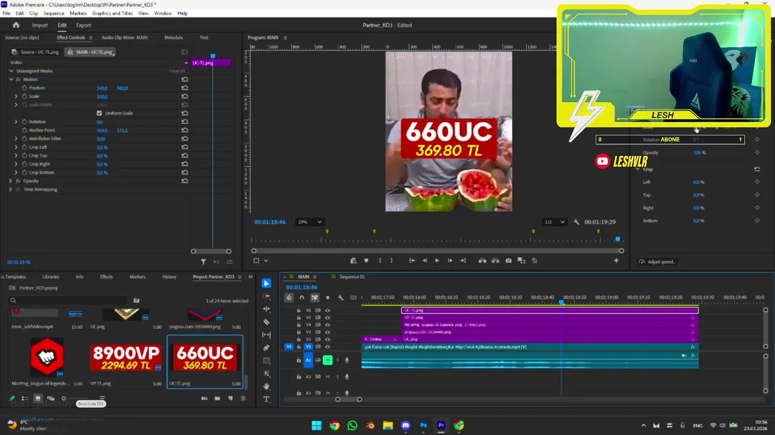Open the Sequence menu
This screenshot has width=775, height=435.
pyautogui.click(x=53, y=13)
